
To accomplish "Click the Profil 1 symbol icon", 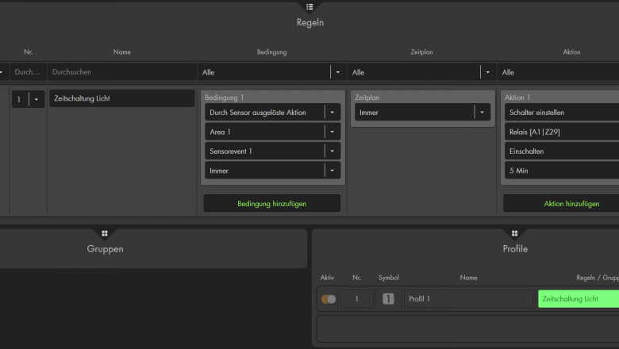I will coord(388,299).
